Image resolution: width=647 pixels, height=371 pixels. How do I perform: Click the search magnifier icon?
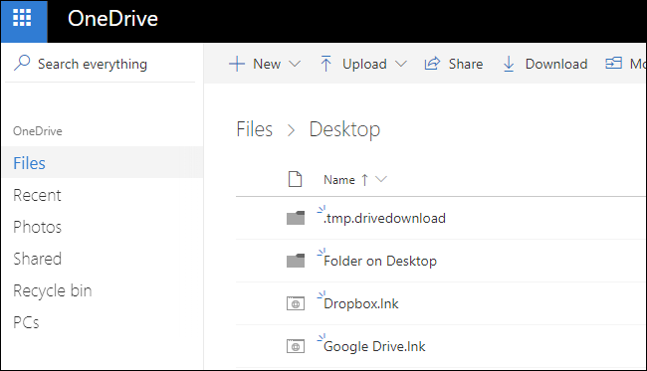tap(22, 63)
